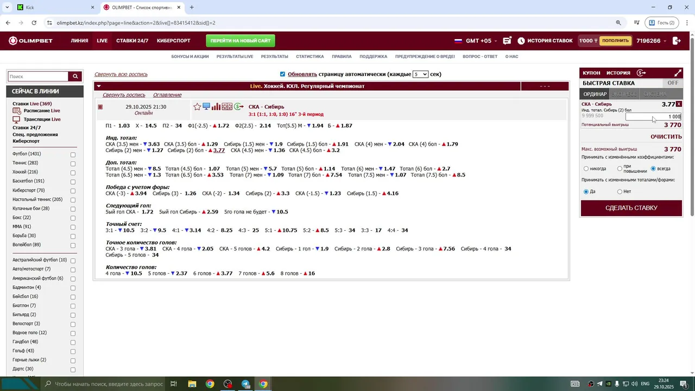Screen dimensions: 695x391
Task: Click the ПЕРЕЙТИ НА НОВЫЙ САЙТ button
Action: click(241, 41)
